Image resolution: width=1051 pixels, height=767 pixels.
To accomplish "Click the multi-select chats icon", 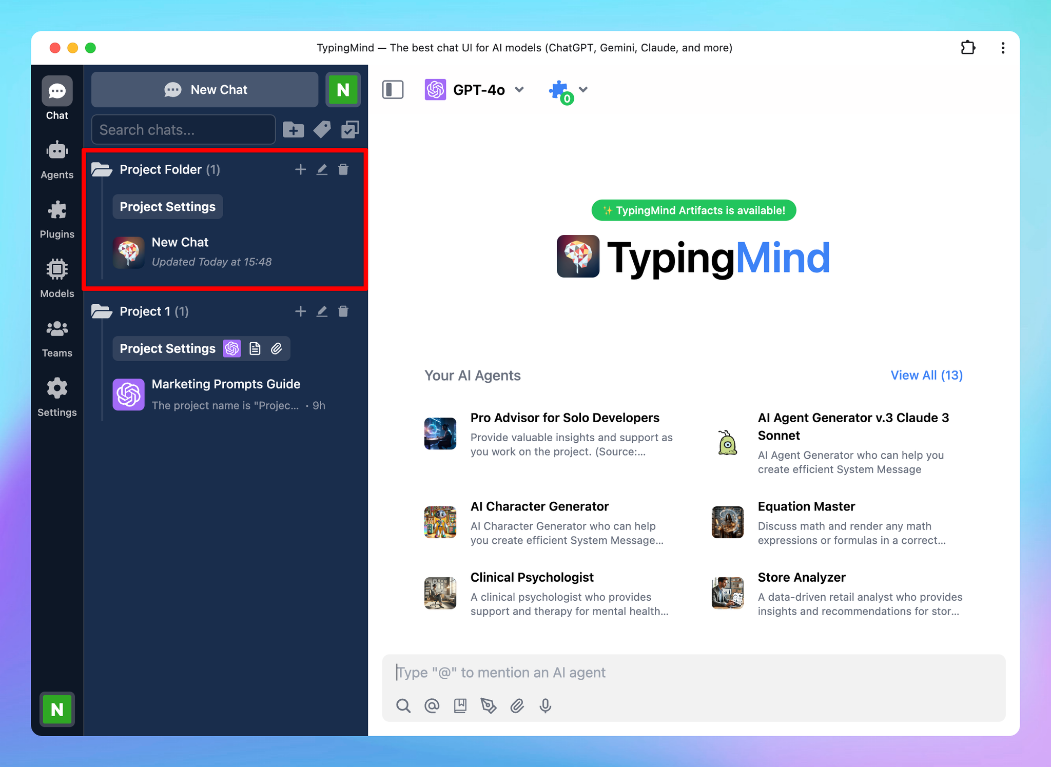I will (351, 130).
